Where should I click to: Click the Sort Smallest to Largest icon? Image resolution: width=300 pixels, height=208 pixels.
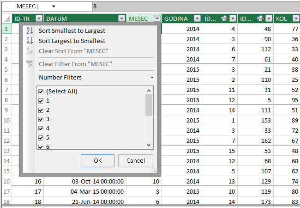30,31
